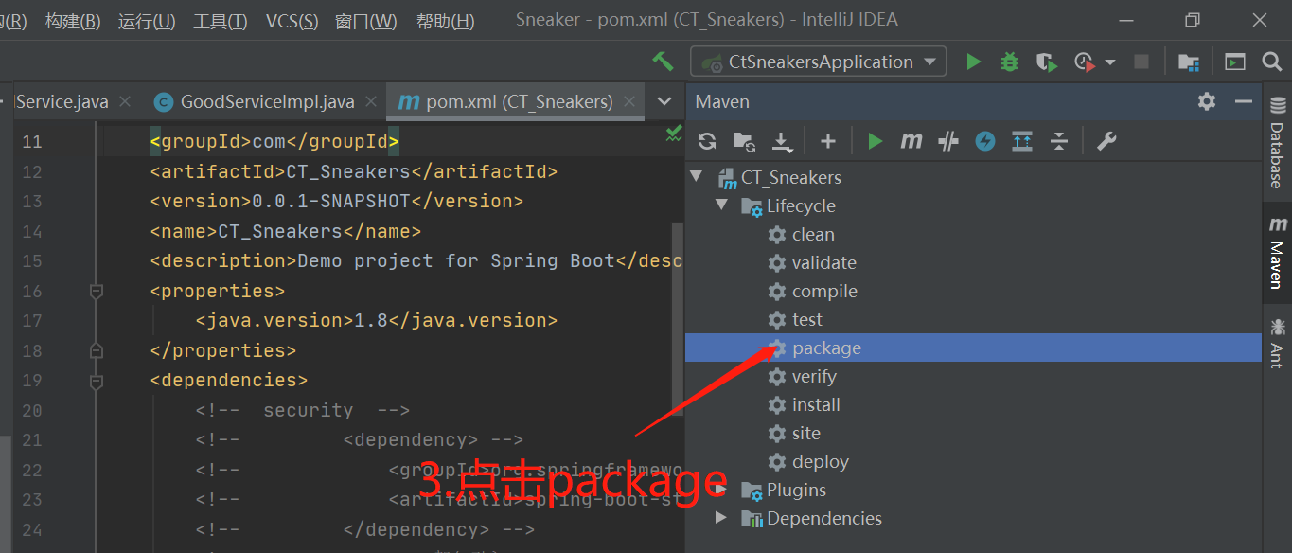
Task: Collapse all Maven tree nodes
Action: (1059, 141)
